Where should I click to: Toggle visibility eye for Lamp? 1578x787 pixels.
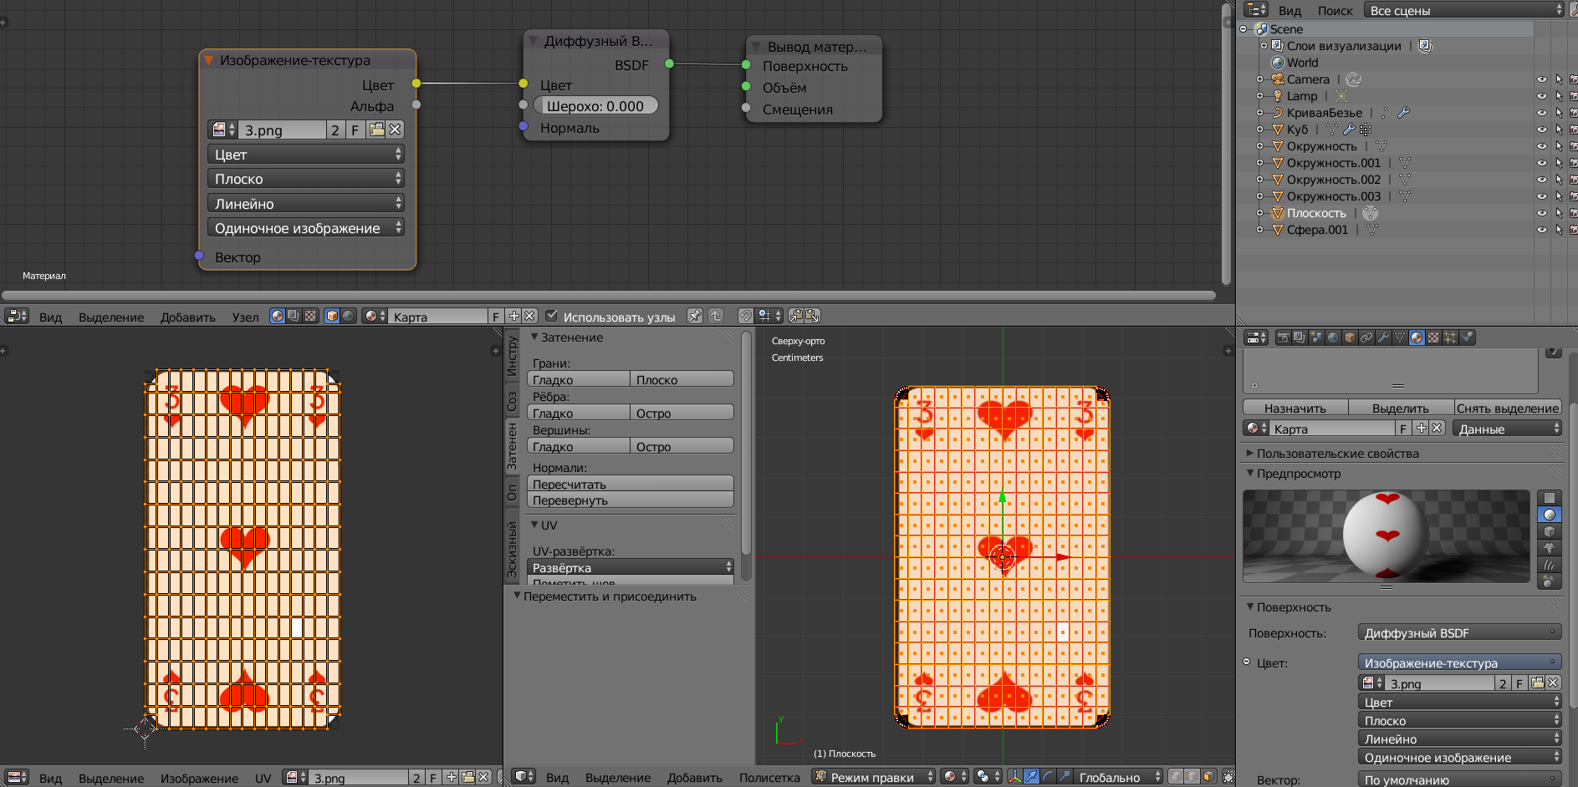[x=1542, y=96]
